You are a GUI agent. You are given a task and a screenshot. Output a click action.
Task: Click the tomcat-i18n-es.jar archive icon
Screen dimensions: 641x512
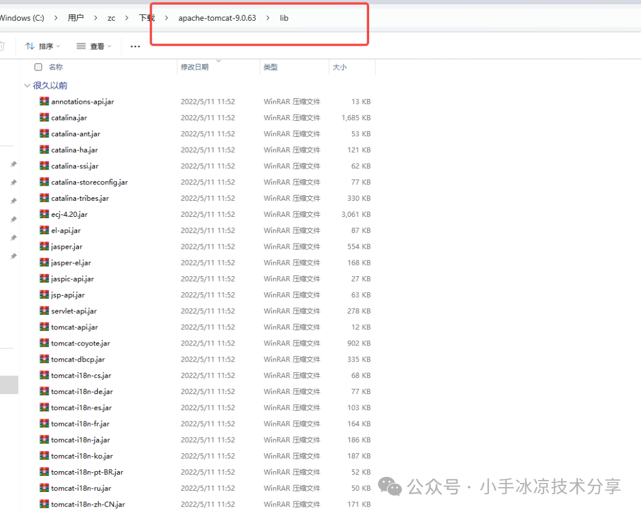[44, 408]
